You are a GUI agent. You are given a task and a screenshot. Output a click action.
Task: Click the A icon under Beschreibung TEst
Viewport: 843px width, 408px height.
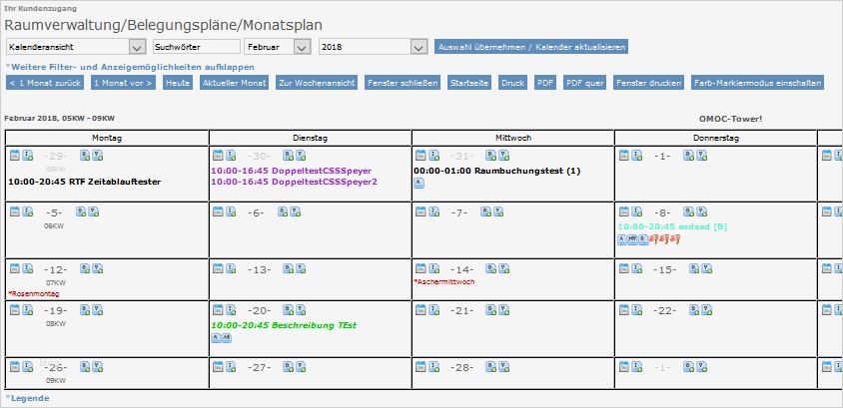pyautogui.click(x=216, y=338)
